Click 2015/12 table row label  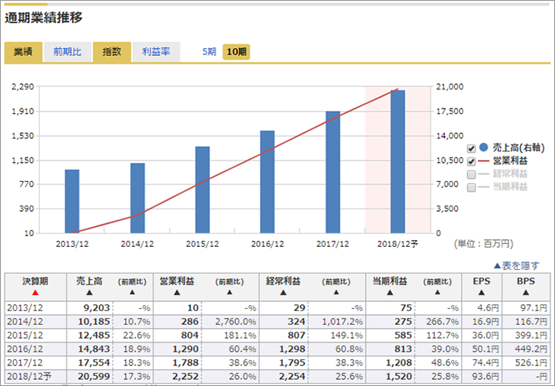click(24, 336)
